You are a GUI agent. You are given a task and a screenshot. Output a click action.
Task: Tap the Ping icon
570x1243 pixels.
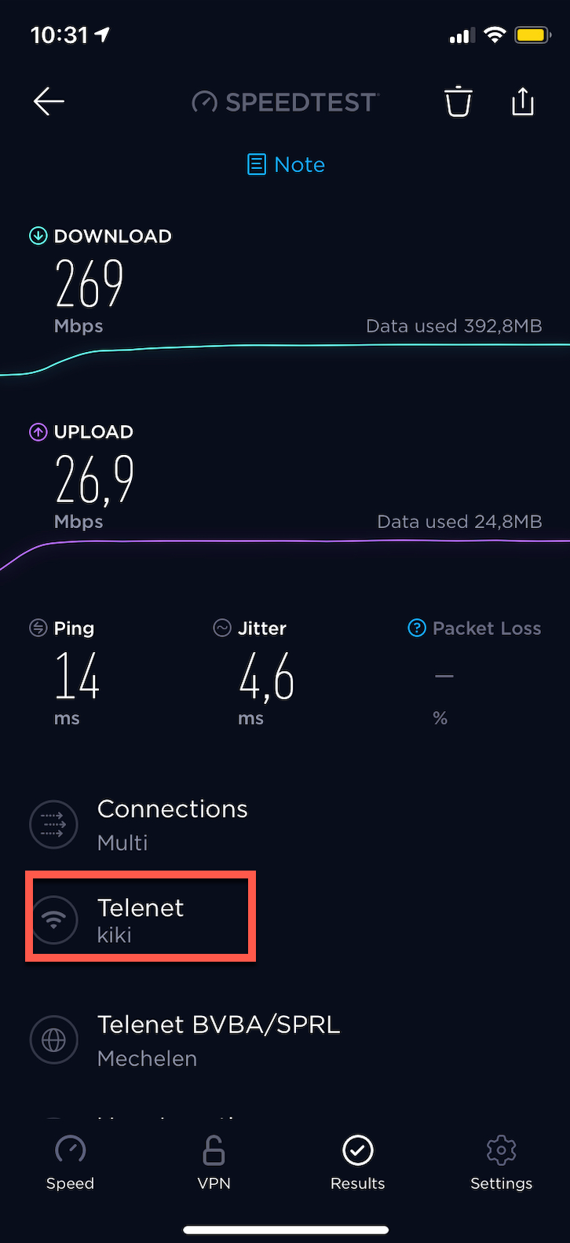[38, 628]
